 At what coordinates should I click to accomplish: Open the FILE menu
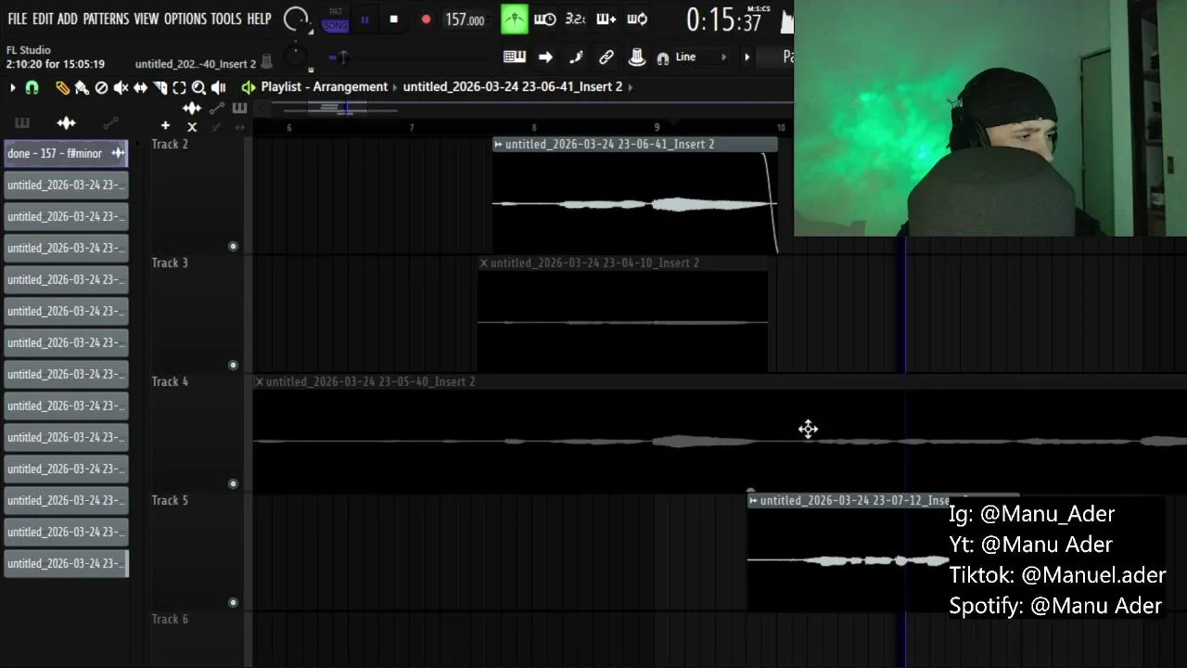point(17,19)
